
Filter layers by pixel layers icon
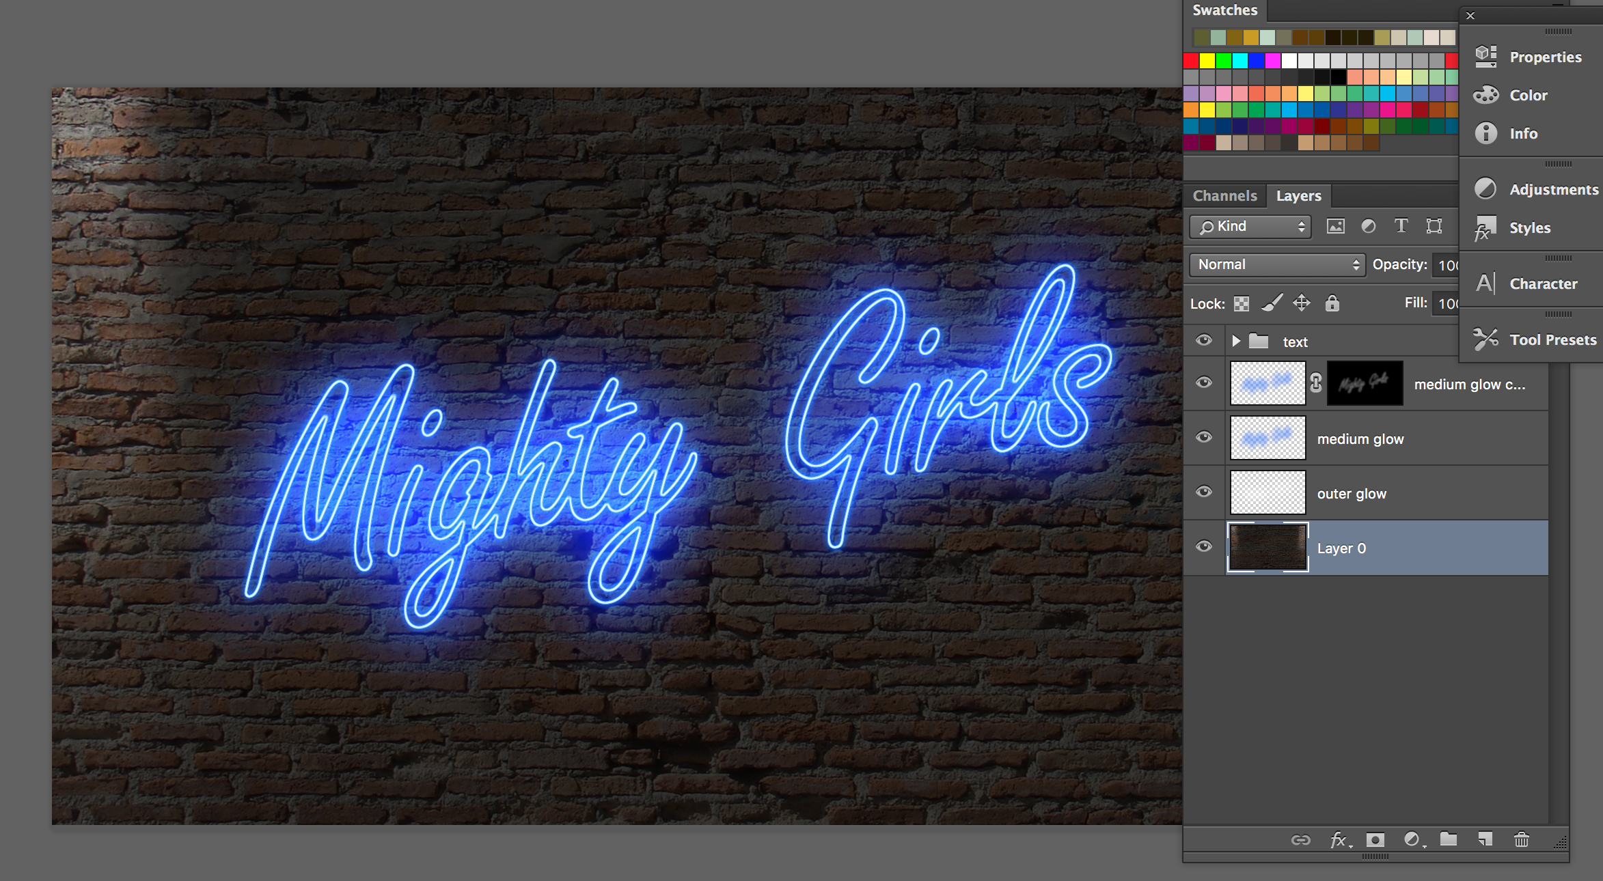(x=1335, y=226)
